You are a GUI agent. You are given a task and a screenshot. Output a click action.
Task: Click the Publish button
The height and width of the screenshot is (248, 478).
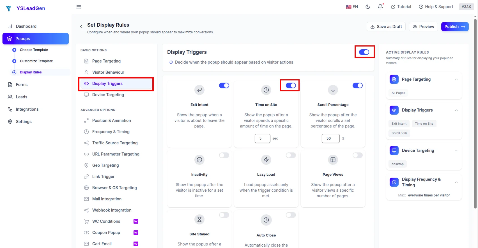coord(455,27)
